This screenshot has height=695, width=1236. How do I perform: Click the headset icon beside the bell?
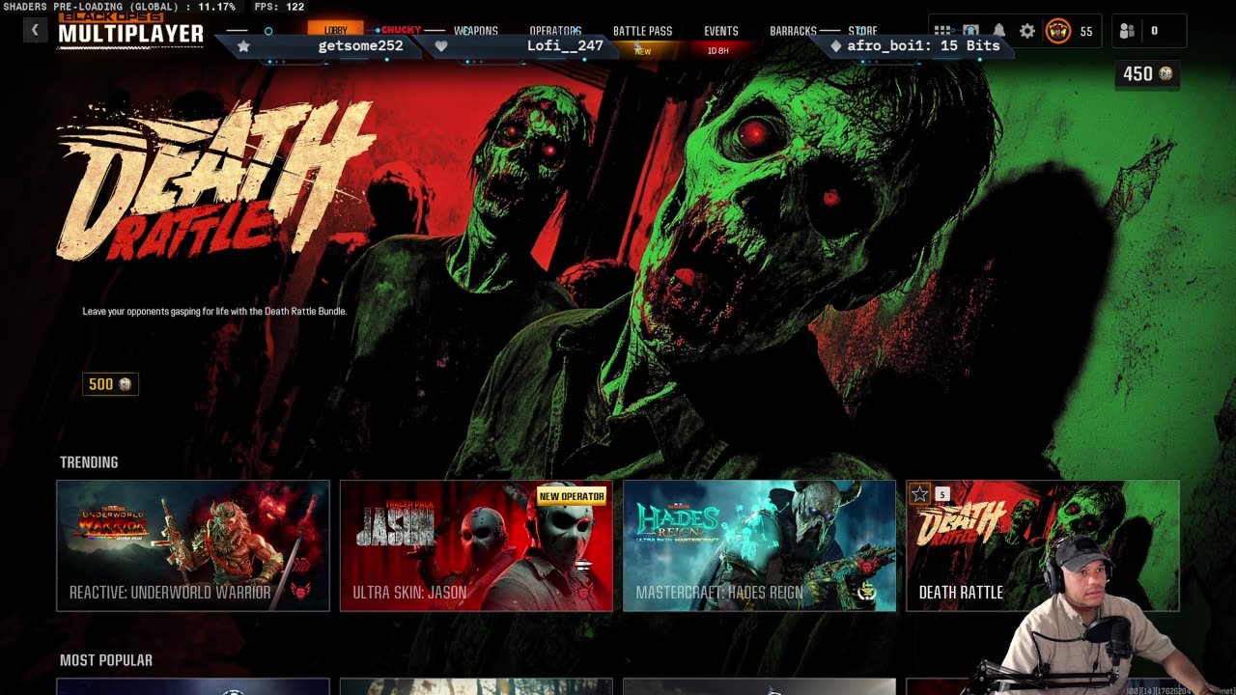pyautogui.click(x=970, y=31)
